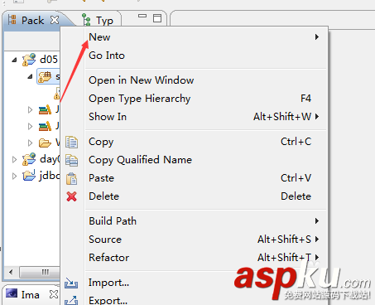The image size is (375, 305).
Task: Close the Ima view tab
Action: click(54, 294)
